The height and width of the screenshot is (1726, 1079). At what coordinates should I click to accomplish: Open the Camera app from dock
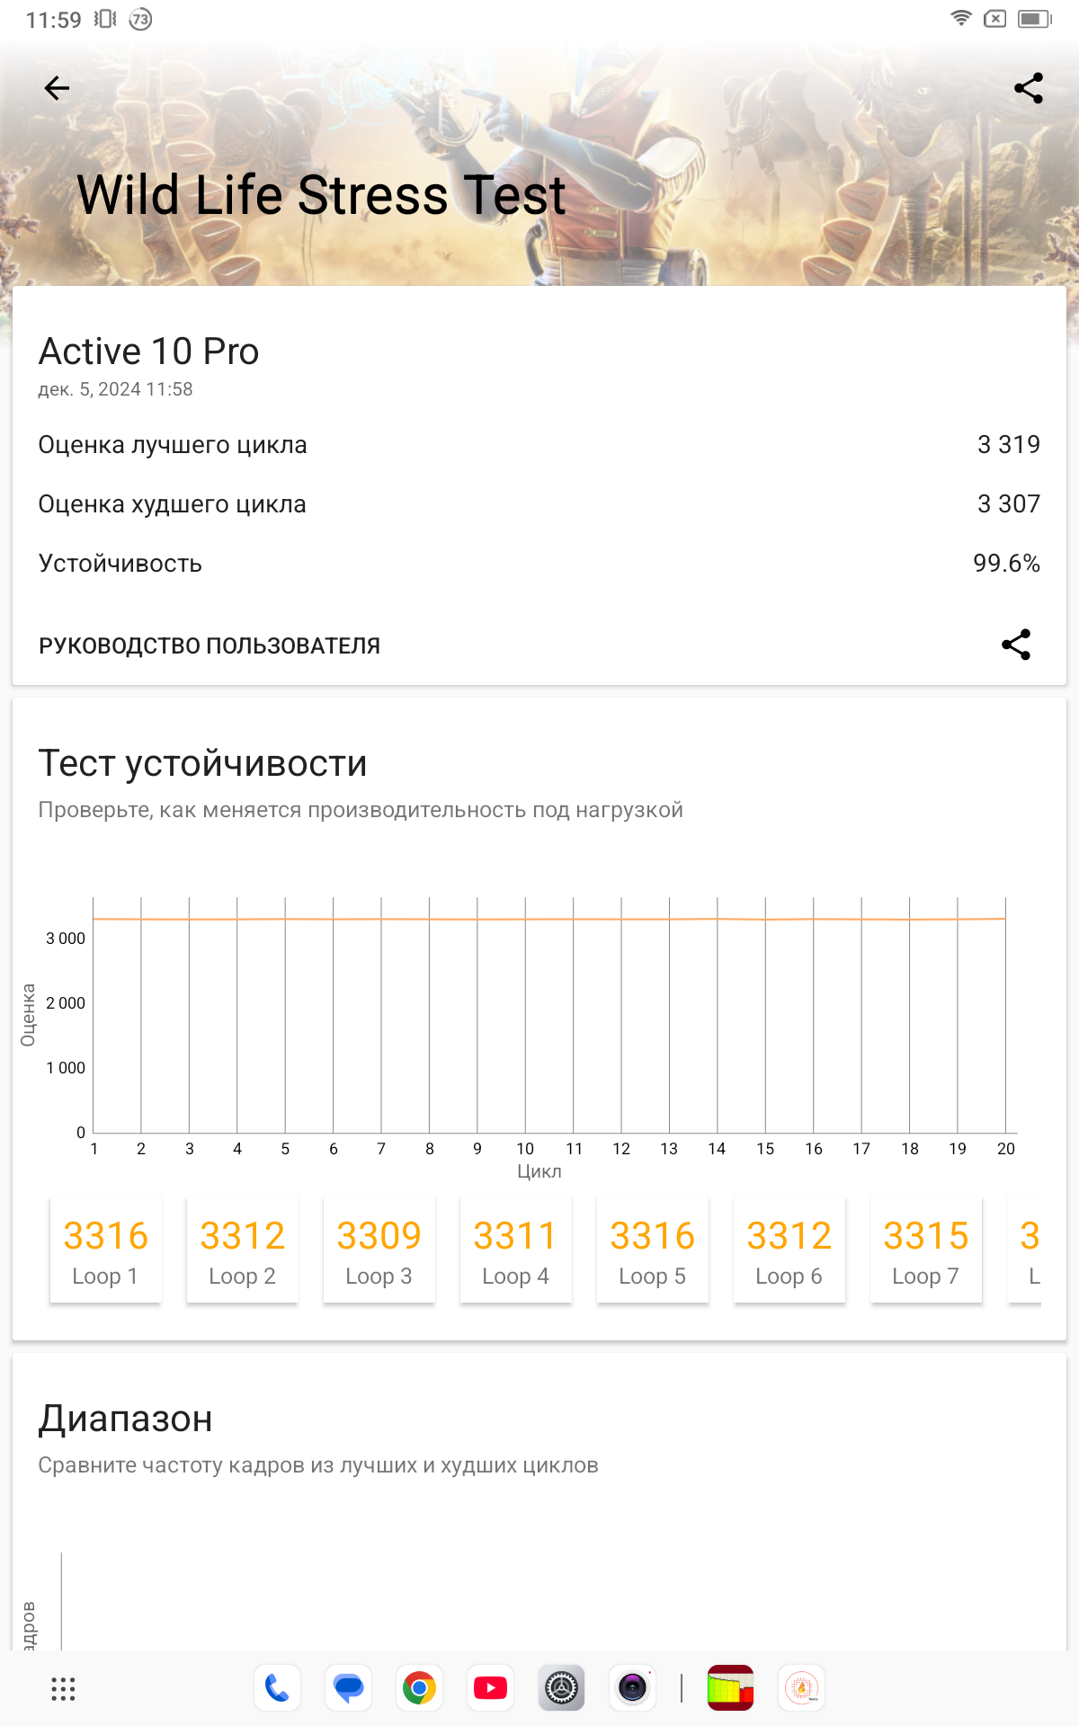(x=632, y=1688)
